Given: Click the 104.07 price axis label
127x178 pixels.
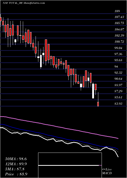Looking at the screenshot, I should point(119,29).
